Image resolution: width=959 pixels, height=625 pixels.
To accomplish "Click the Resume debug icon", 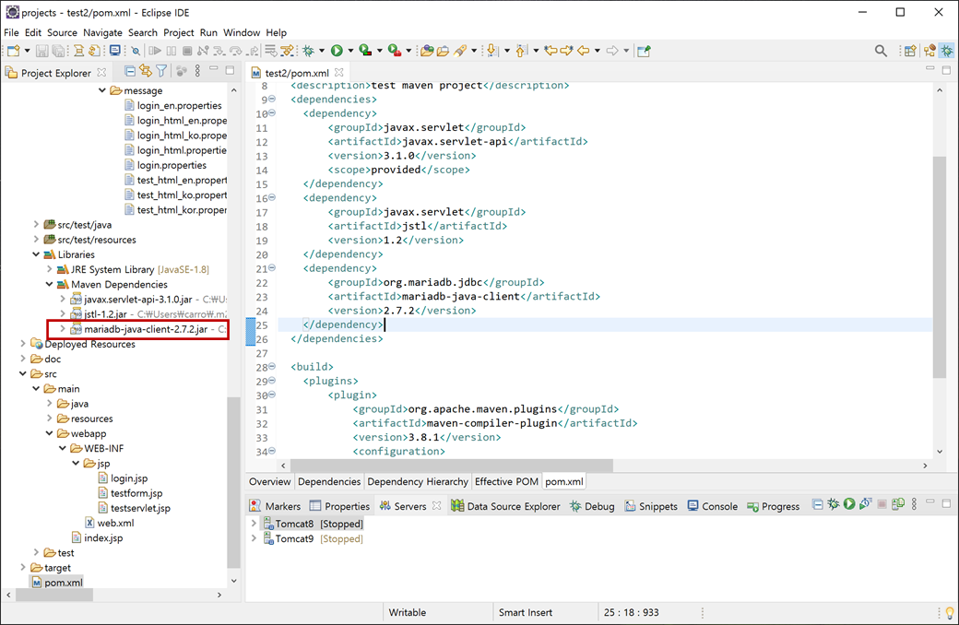I will pyautogui.click(x=155, y=51).
